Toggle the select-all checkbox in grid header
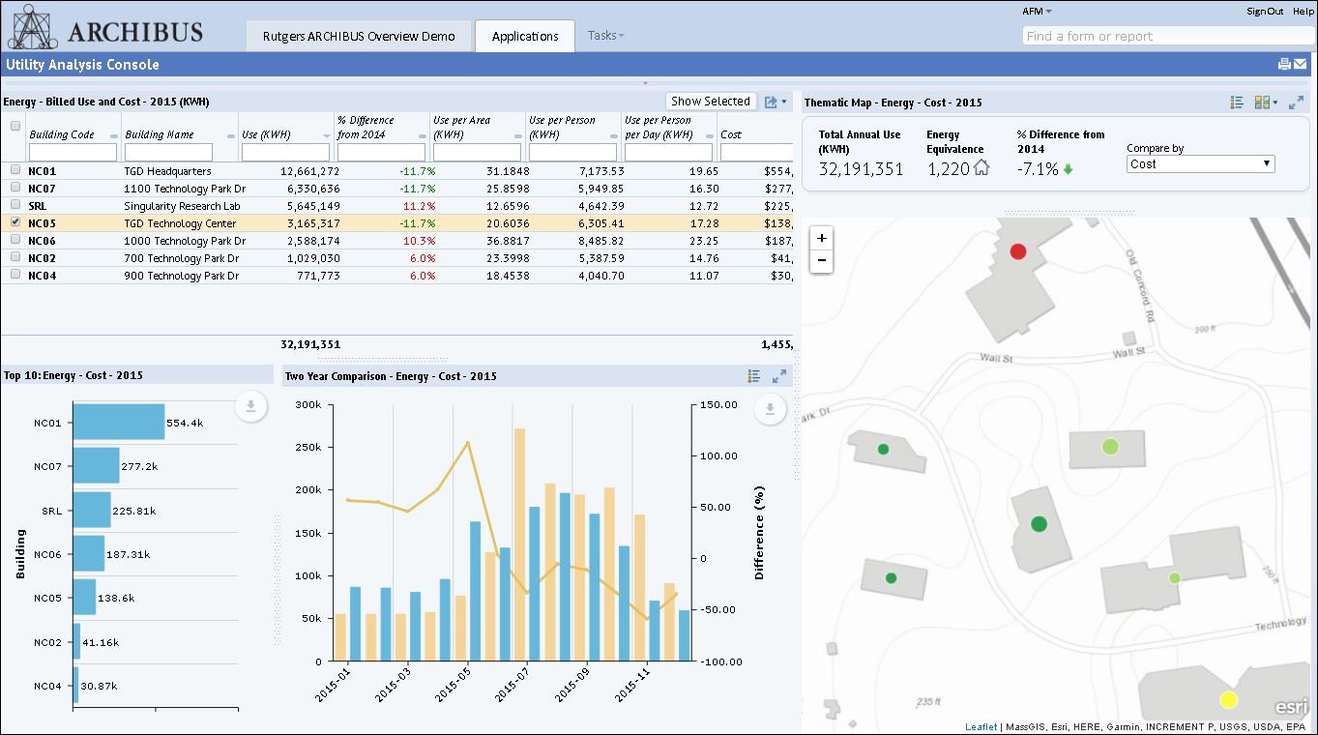The image size is (1318, 735). coord(15,126)
